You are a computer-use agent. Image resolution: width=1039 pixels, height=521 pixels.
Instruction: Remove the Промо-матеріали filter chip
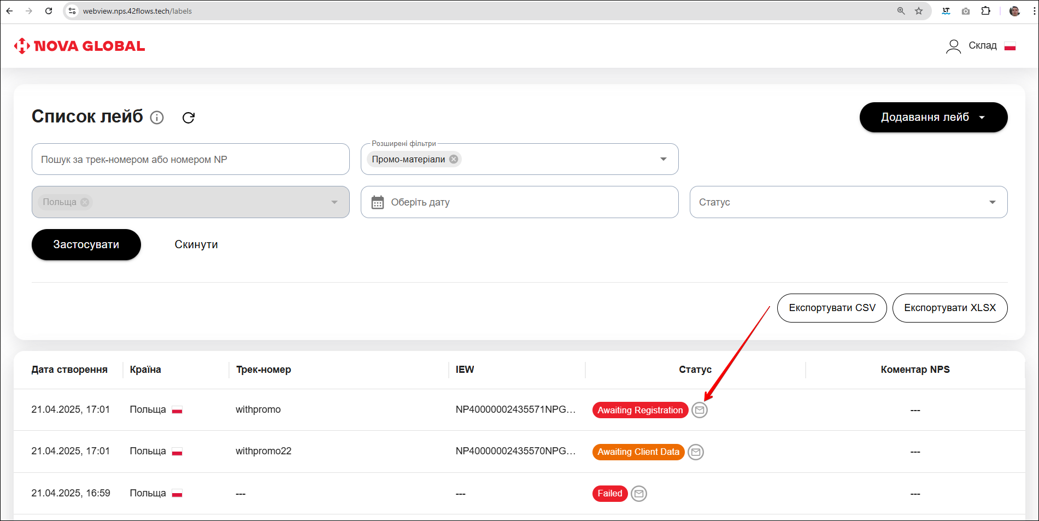(x=454, y=159)
